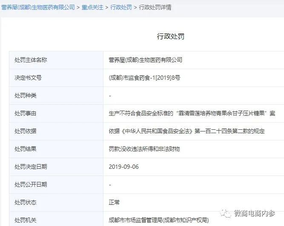Select the 处罚主体名称 label cell

[x=56, y=60]
